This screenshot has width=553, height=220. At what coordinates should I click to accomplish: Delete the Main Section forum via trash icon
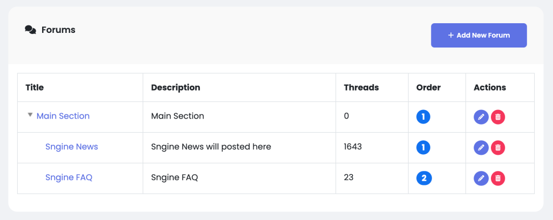(498, 117)
